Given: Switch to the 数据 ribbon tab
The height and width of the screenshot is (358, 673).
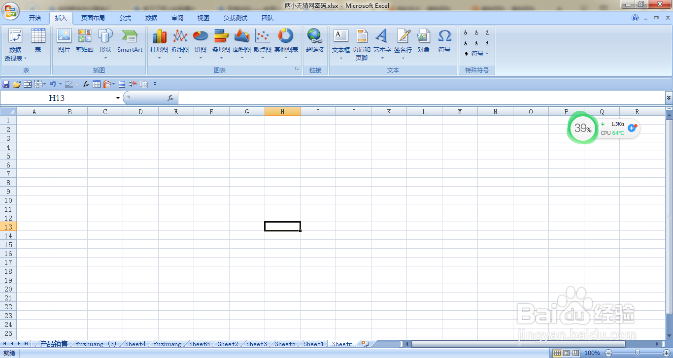Looking at the screenshot, I should point(151,18).
